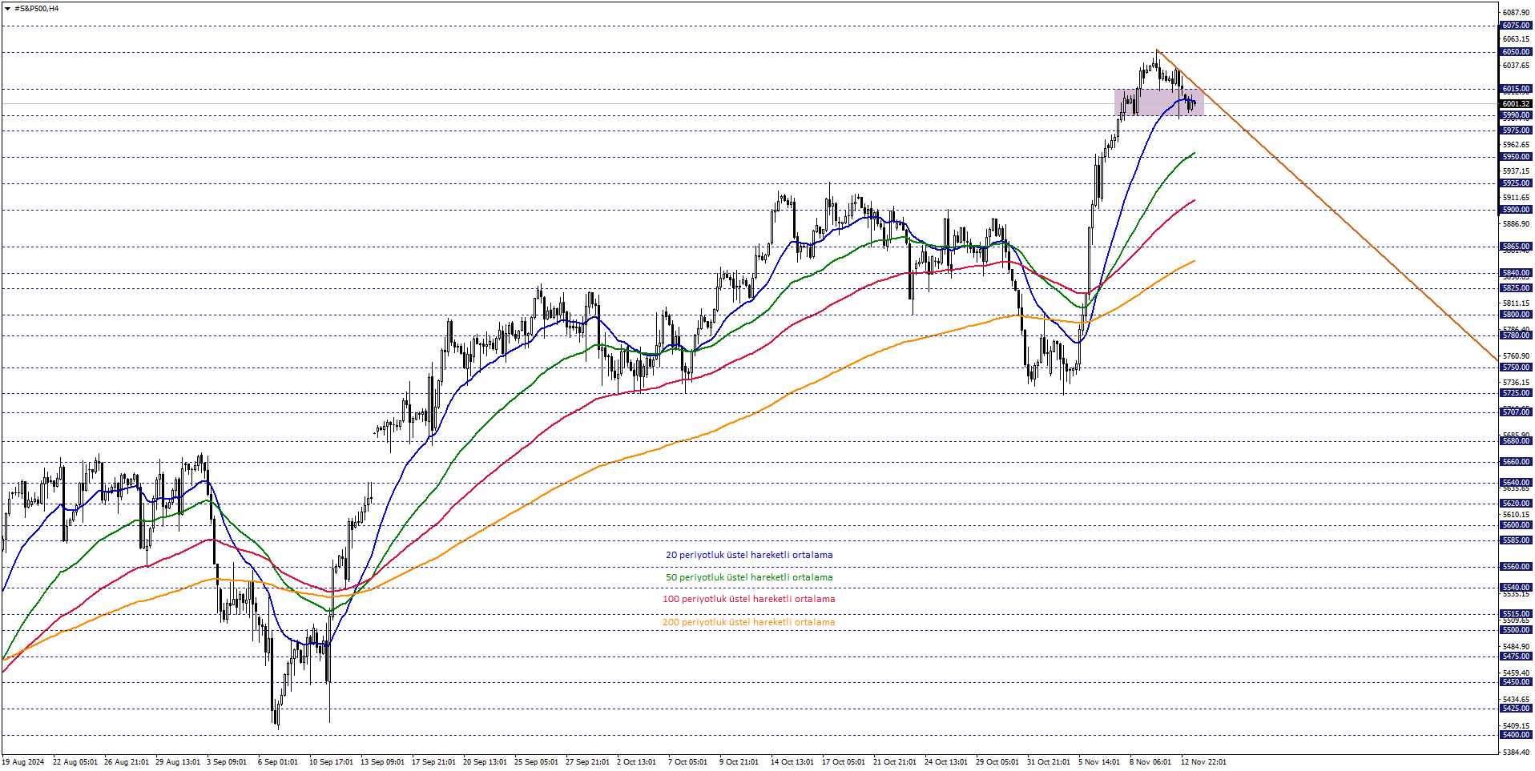Image resolution: width=1535 pixels, height=771 pixels.
Task: Click the current price tag 6001.32
Action: (x=1516, y=104)
